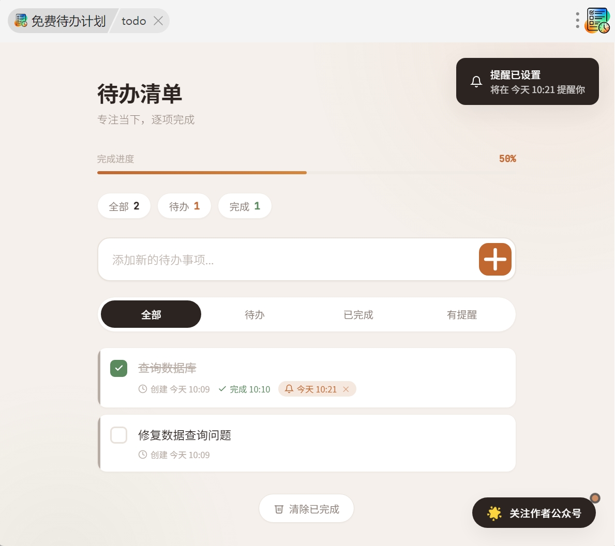Screen dimensions: 615x546
Task: Check off the 修复数据查询问题 task
Action: click(x=119, y=435)
